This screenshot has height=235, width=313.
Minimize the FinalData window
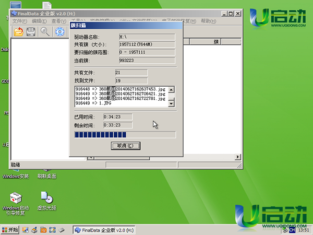click(x=224, y=14)
